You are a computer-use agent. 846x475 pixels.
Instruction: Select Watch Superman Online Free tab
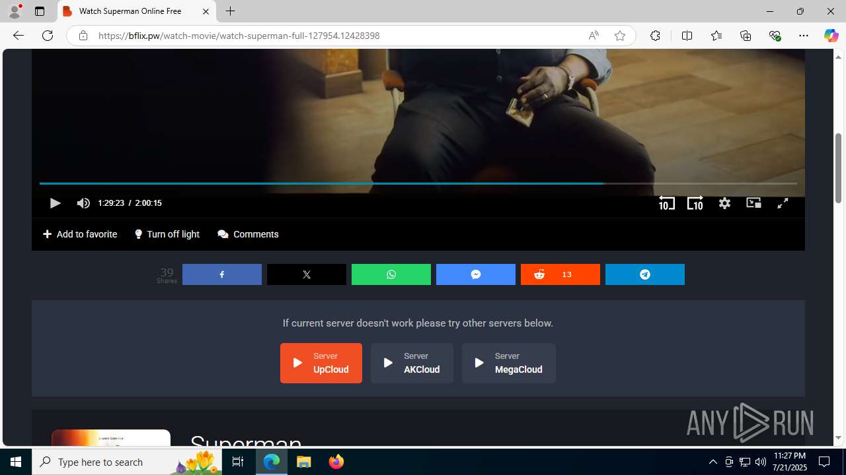(137, 11)
